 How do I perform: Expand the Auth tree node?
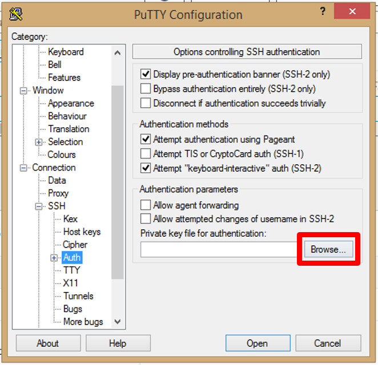[x=54, y=258]
